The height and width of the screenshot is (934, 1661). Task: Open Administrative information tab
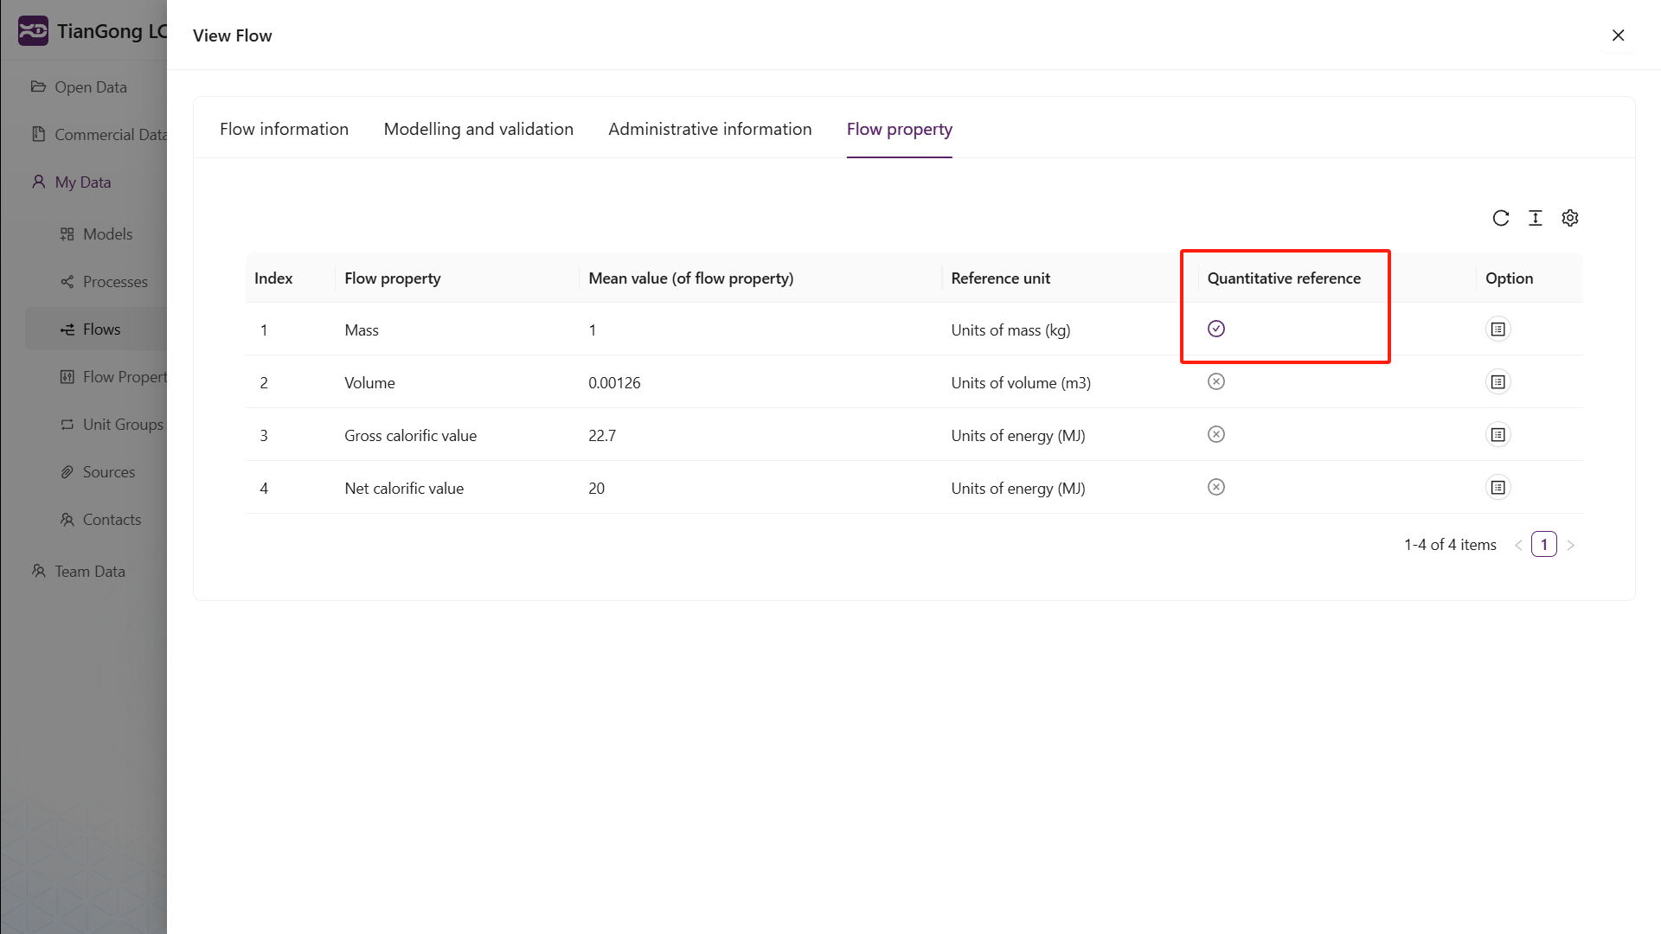[x=709, y=129]
